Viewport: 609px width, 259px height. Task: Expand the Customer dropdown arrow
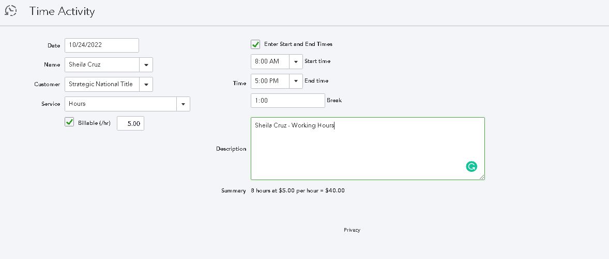(x=146, y=85)
